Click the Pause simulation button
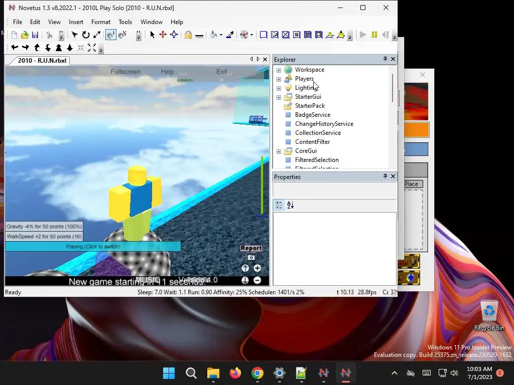 [x=374, y=35]
